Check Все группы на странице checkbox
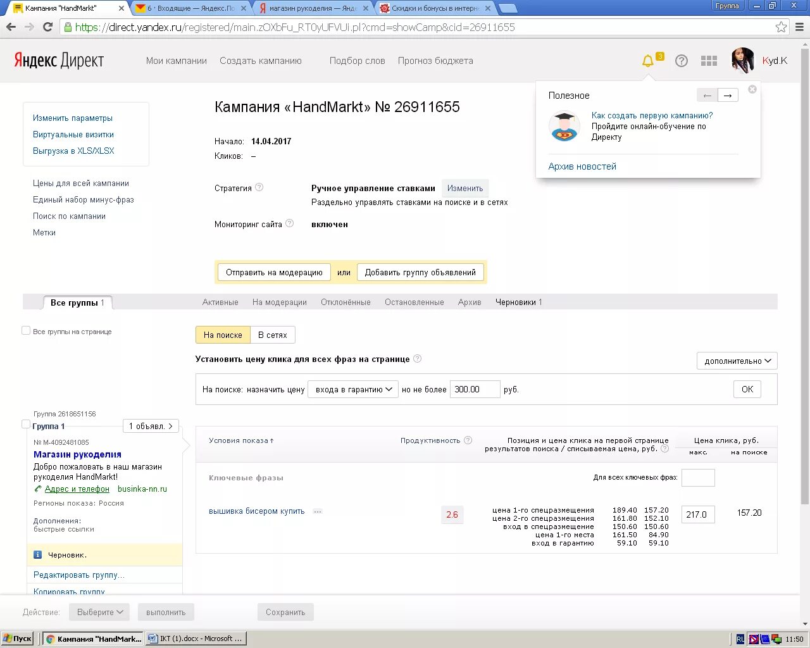The width and height of the screenshot is (810, 648). [x=26, y=330]
